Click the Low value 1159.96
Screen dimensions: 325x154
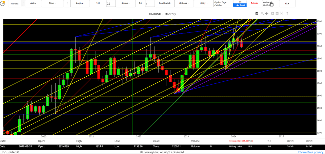tap(138, 146)
